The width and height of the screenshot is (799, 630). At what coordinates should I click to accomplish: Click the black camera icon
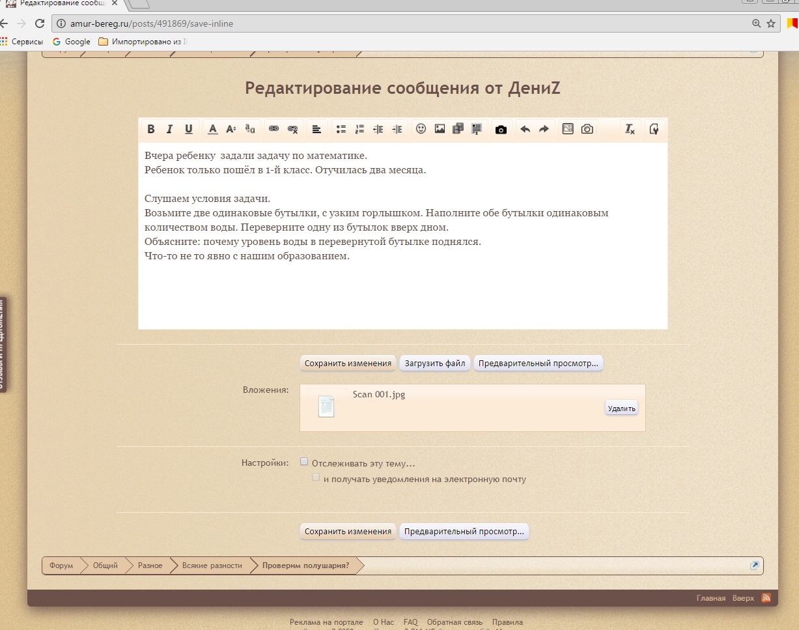pyautogui.click(x=501, y=130)
